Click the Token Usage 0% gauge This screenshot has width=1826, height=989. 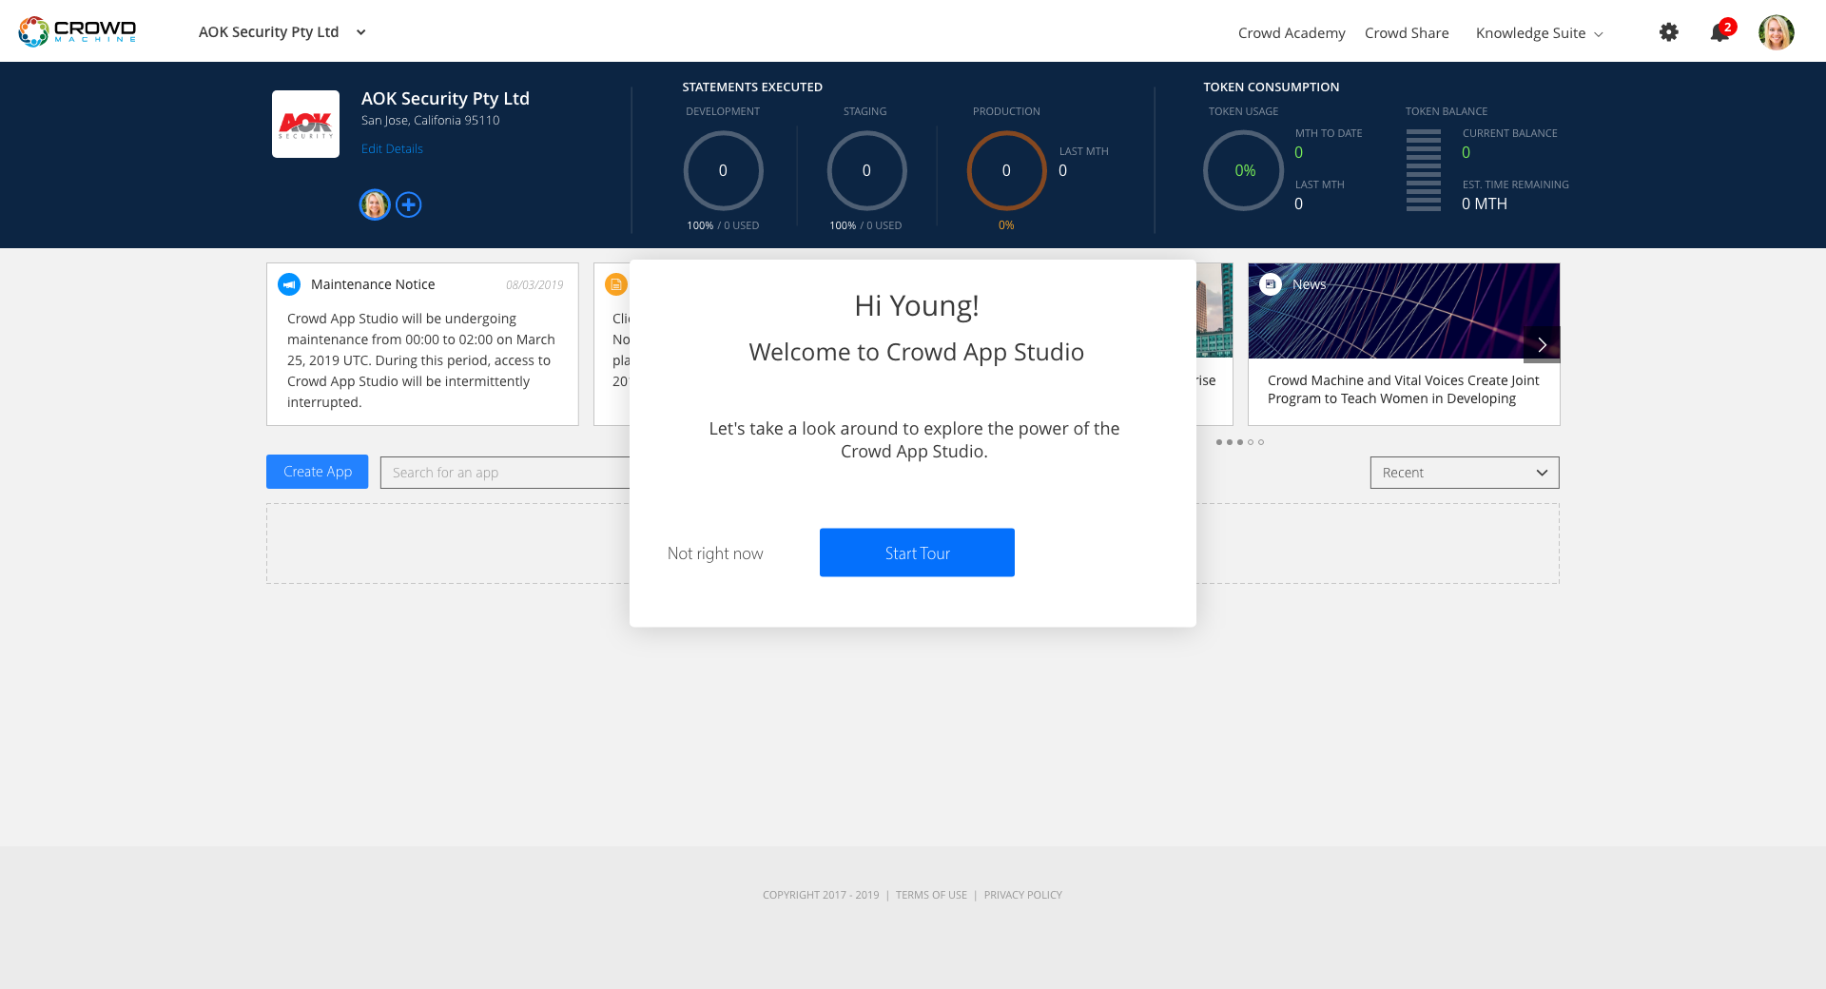coord(1244,170)
